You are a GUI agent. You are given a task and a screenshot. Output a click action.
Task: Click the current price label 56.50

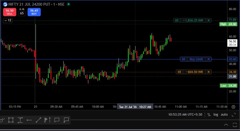click(232, 41)
